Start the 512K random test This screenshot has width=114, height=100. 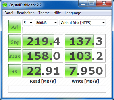(x=15, y=56)
